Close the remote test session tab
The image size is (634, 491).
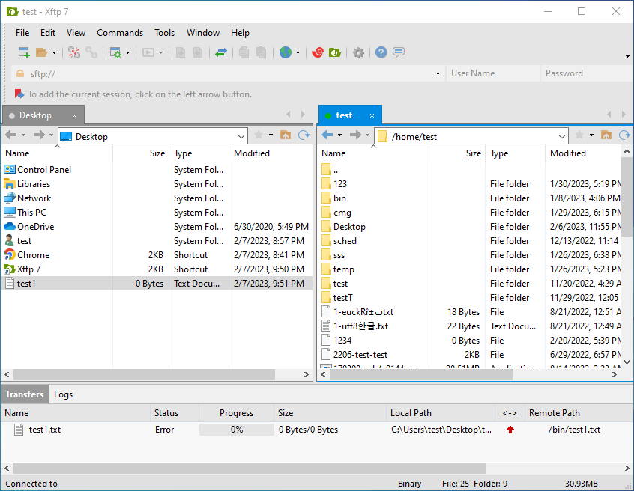[x=372, y=116]
